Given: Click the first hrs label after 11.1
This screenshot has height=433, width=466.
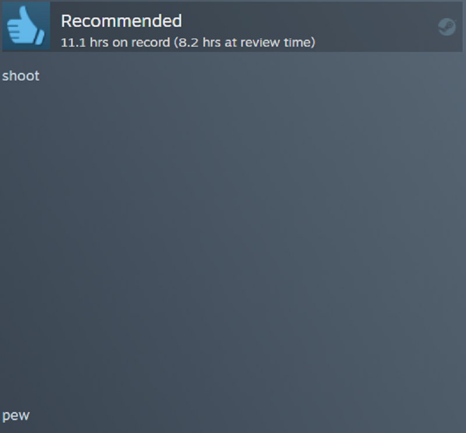Looking at the screenshot, I should (99, 43).
